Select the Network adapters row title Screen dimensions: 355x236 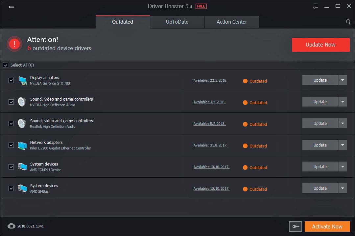[x=46, y=143]
